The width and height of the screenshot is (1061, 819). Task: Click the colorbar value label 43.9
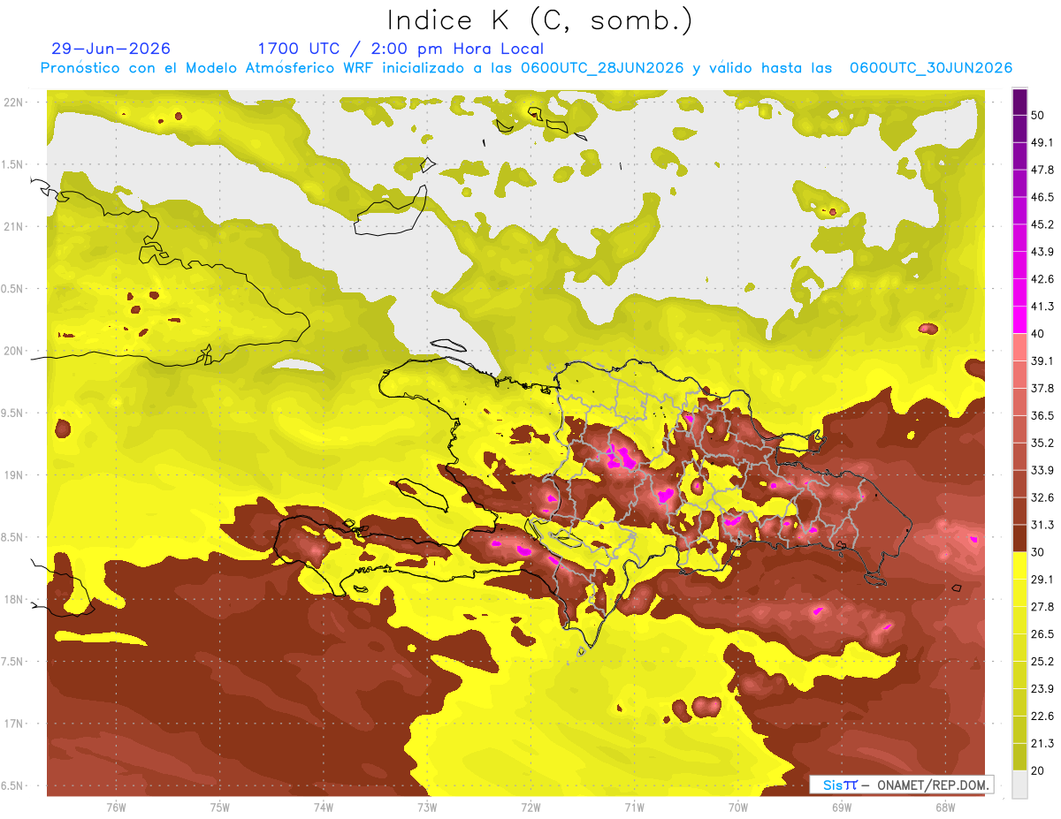point(1043,252)
